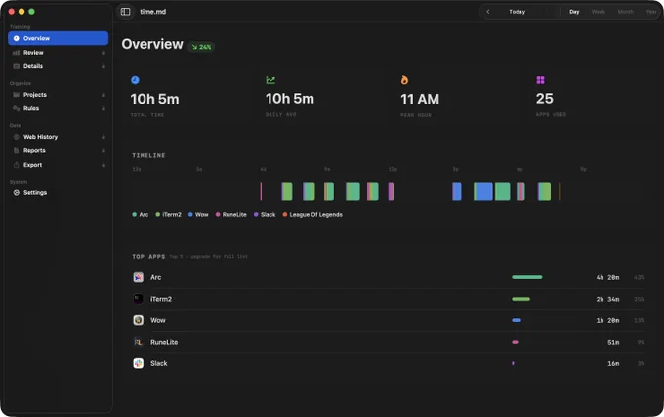Go to Projects in sidebar

(x=58, y=95)
